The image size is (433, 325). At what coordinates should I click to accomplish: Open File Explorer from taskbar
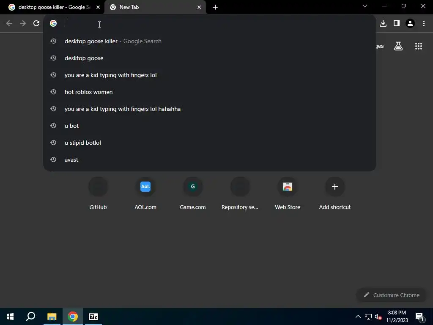point(52,317)
